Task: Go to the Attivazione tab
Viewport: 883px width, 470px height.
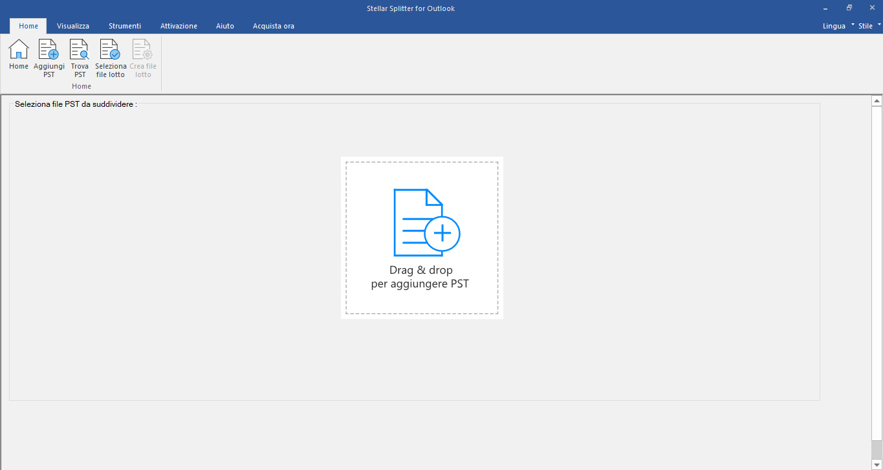Action: 179,26
